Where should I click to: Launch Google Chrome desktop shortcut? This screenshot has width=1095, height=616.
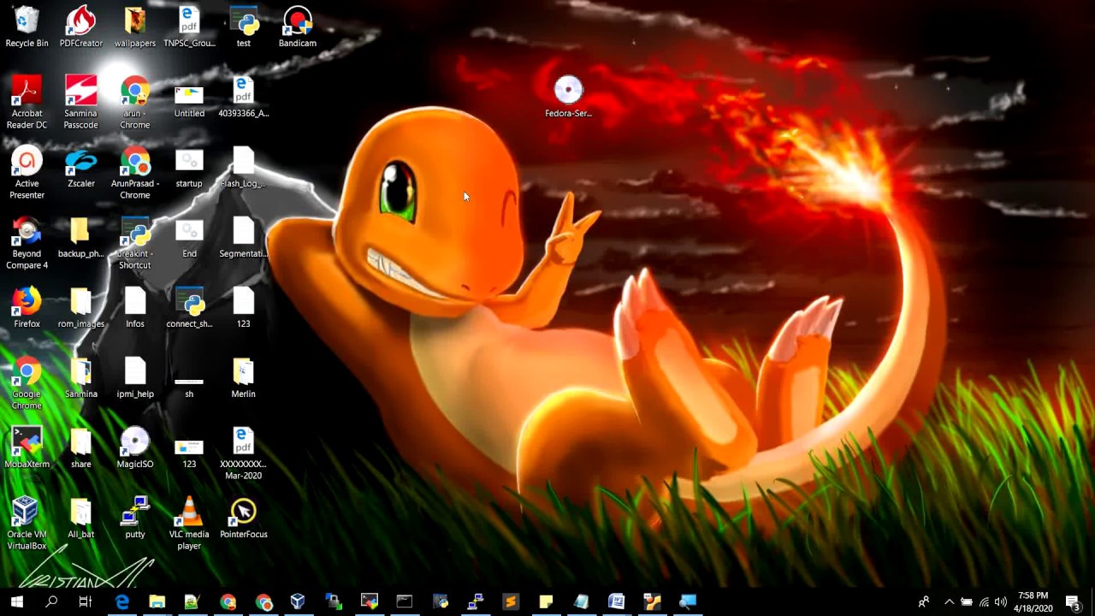[x=27, y=383]
